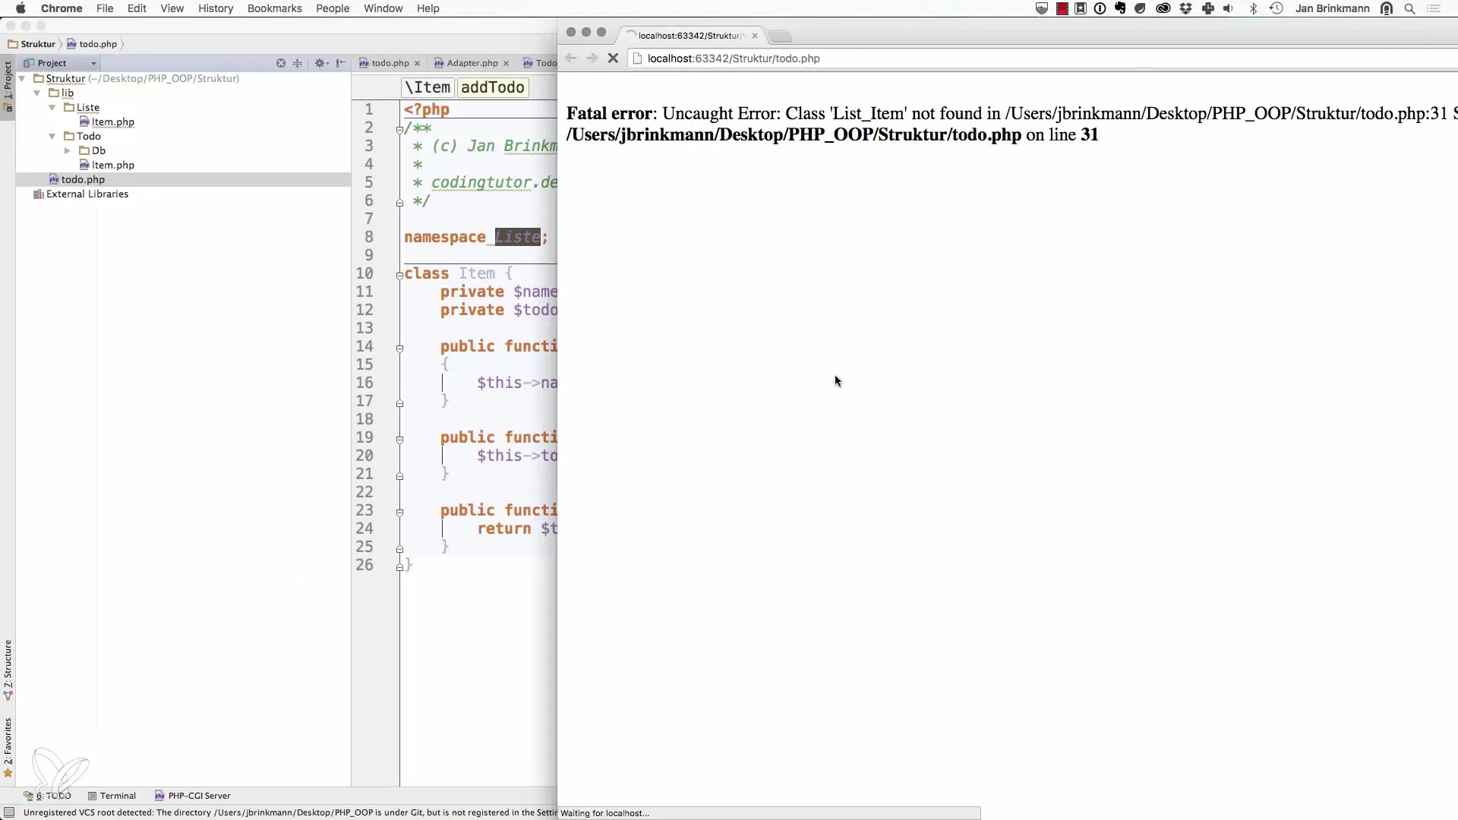Open a new Chrome tab
The image size is (1458, 820).
(780, 36)
